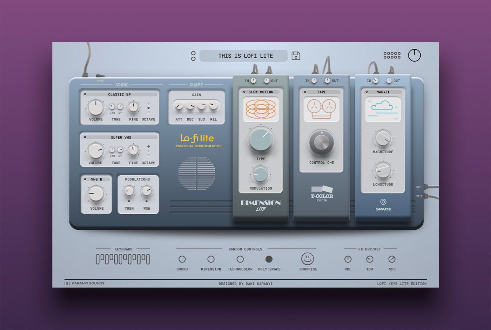Open the Marvel space selector
This screenshot has width=491, height=330.
coord(383,92)
